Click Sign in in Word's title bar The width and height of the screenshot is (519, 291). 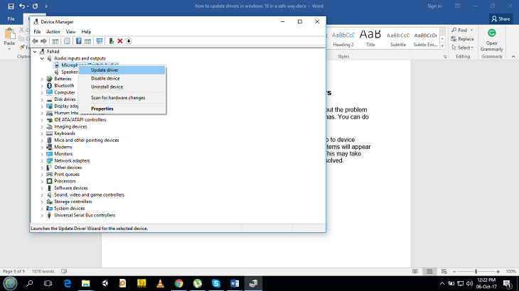point(434,6)
